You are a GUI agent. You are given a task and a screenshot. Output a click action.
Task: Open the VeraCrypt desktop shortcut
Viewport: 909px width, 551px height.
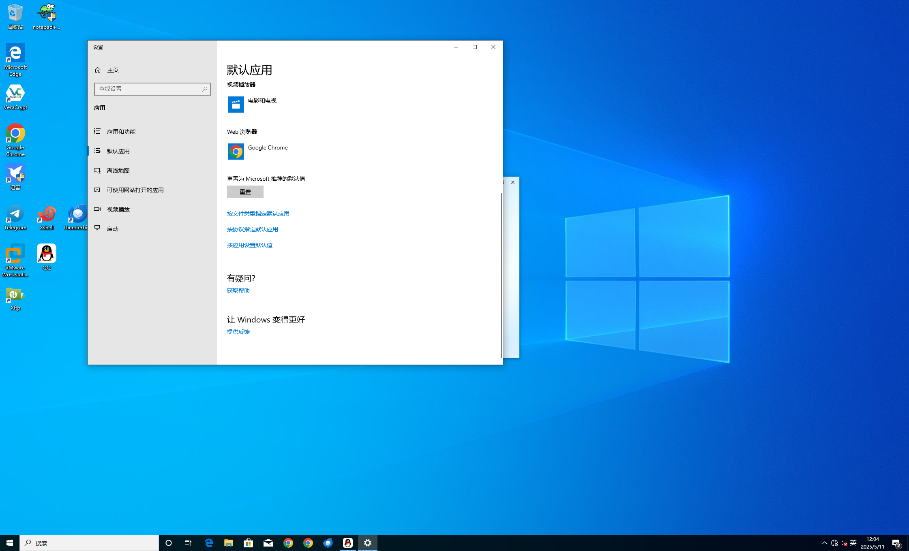(x=15, y=97)
